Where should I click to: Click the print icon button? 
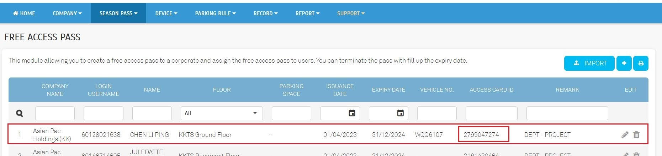pos(641,63)
